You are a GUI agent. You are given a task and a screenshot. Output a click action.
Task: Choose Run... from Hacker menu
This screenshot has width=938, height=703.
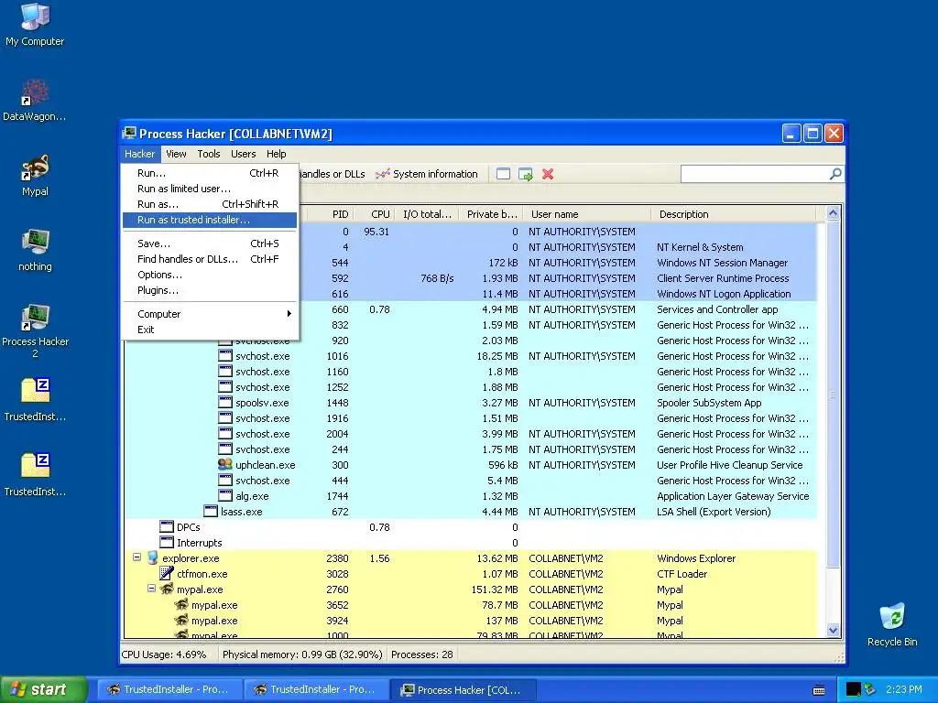[x=210, y=173]
